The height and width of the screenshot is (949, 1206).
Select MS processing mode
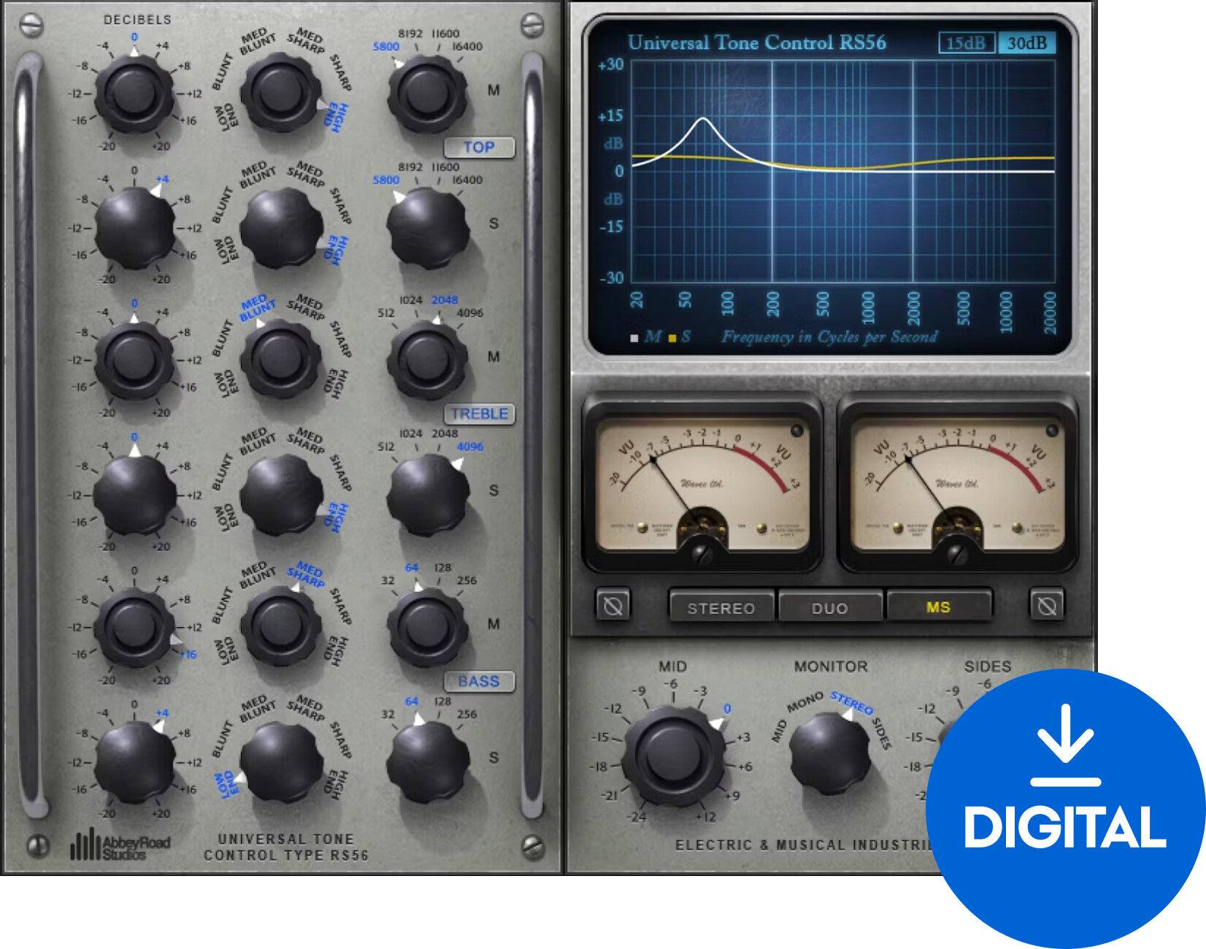(x=940, y=607)
